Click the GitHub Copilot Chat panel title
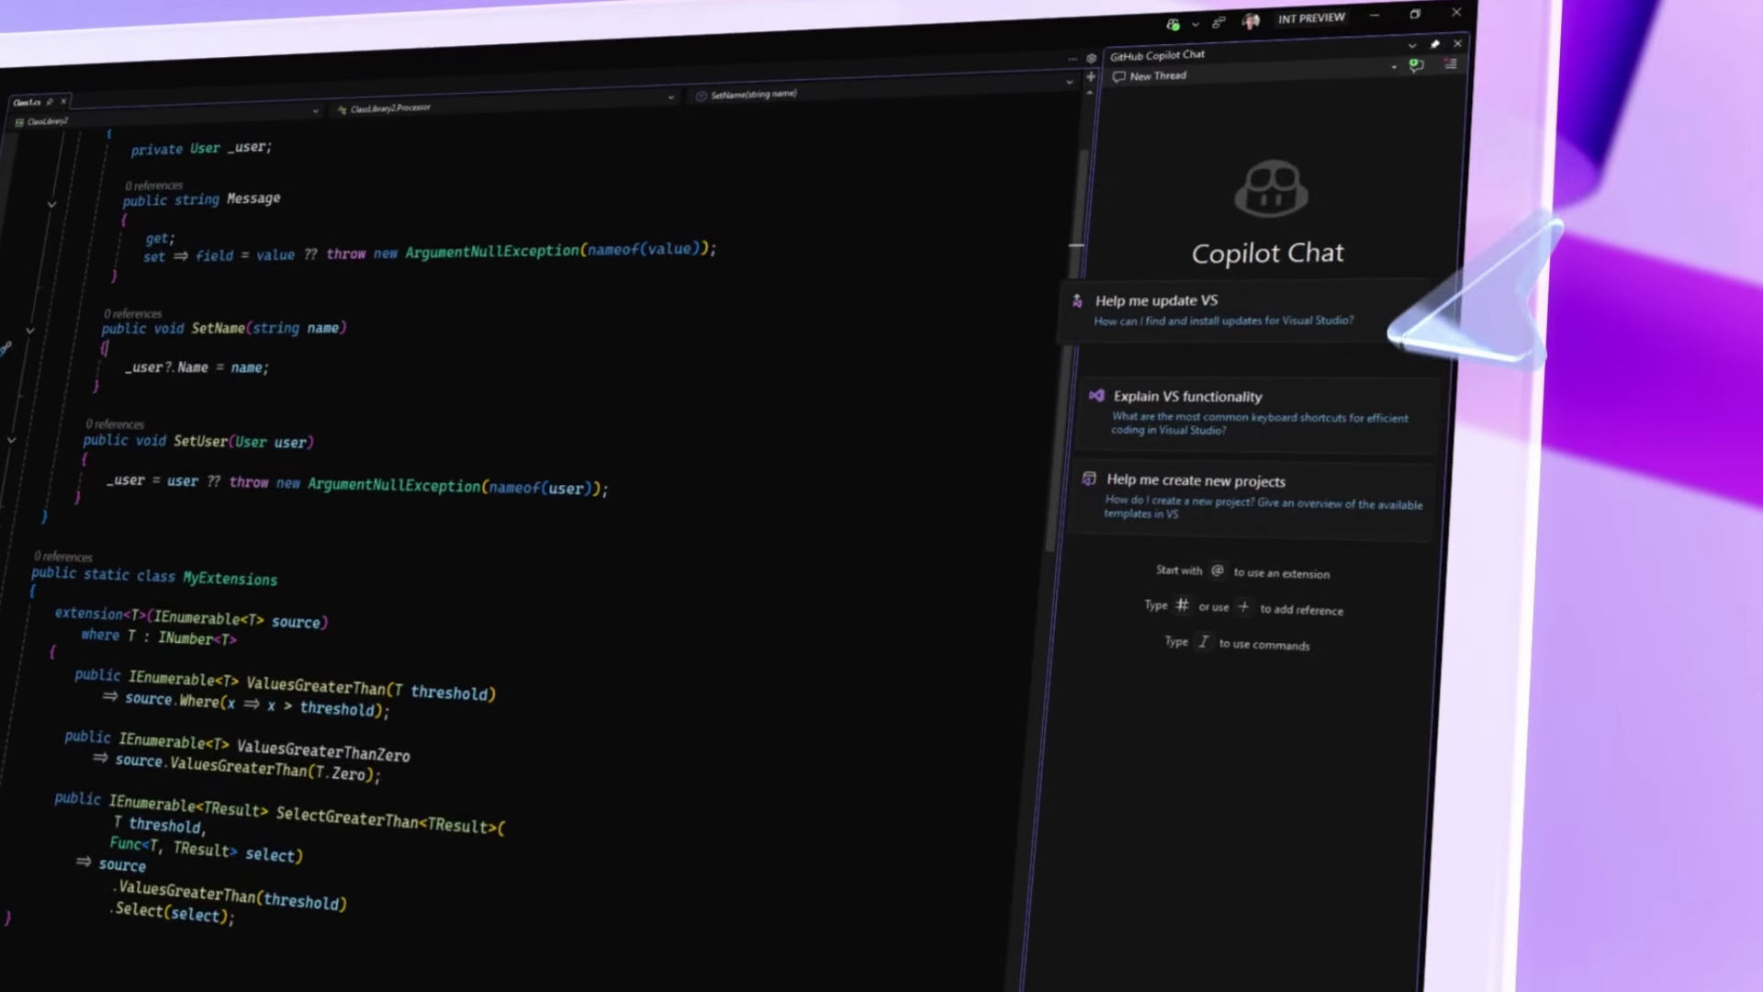Image resolution: width=1763 pixels, height=992 pixels. pyautogui.click(x=1157, y=55)
